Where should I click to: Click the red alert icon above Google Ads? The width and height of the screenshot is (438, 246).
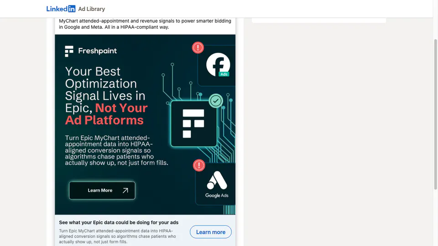pos(199,165)
